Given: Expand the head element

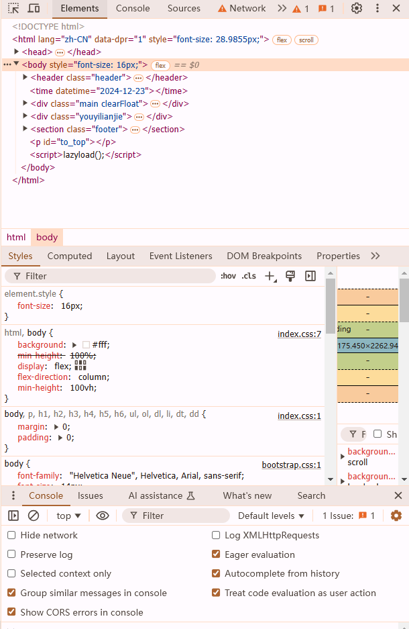Looking at the screenshot, I should [16, 51].
